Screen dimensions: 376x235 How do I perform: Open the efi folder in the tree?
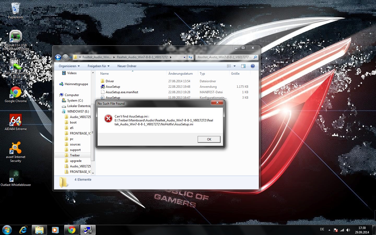tap(72, 128)
